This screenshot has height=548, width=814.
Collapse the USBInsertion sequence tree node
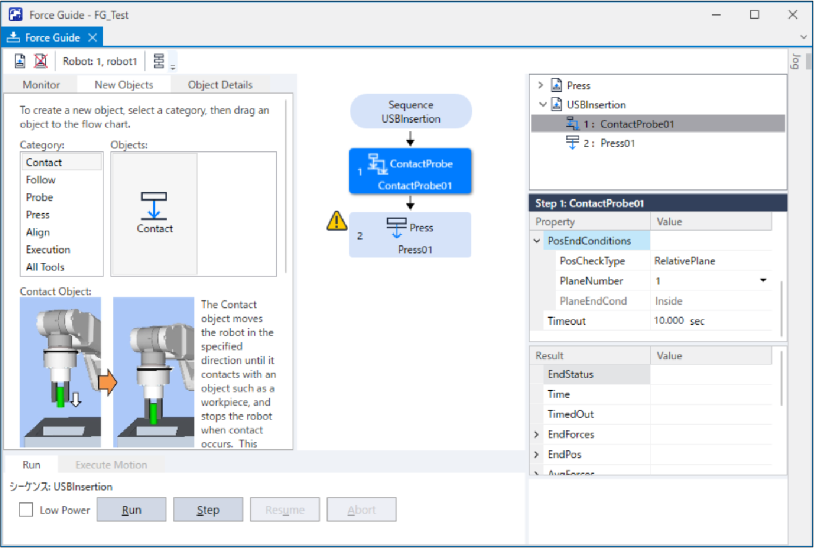542,104
